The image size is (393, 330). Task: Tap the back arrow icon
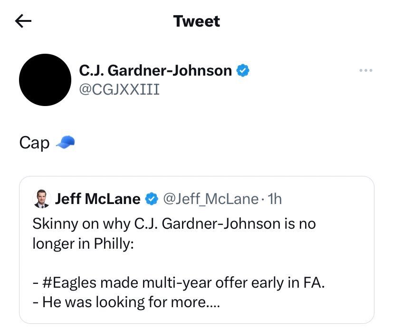coord(23,21)
